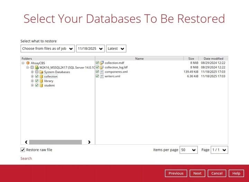Select the collection.mdf file name

(114, 63)
